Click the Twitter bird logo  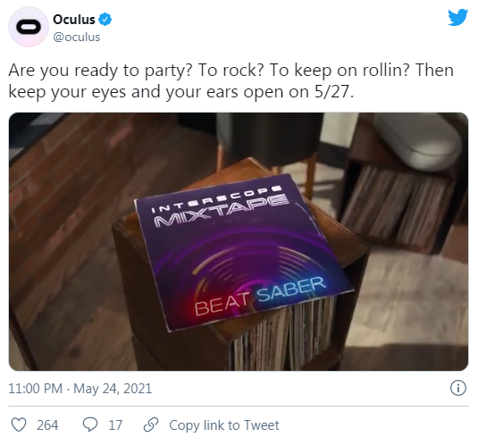click(457, 17)
